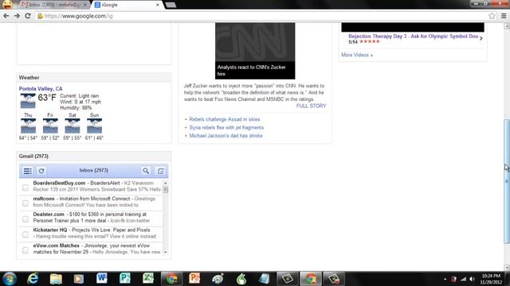Viewport: 510px width, 286px height.
Task: Click the Sunday forecast icon
Action: coord(94,126)
